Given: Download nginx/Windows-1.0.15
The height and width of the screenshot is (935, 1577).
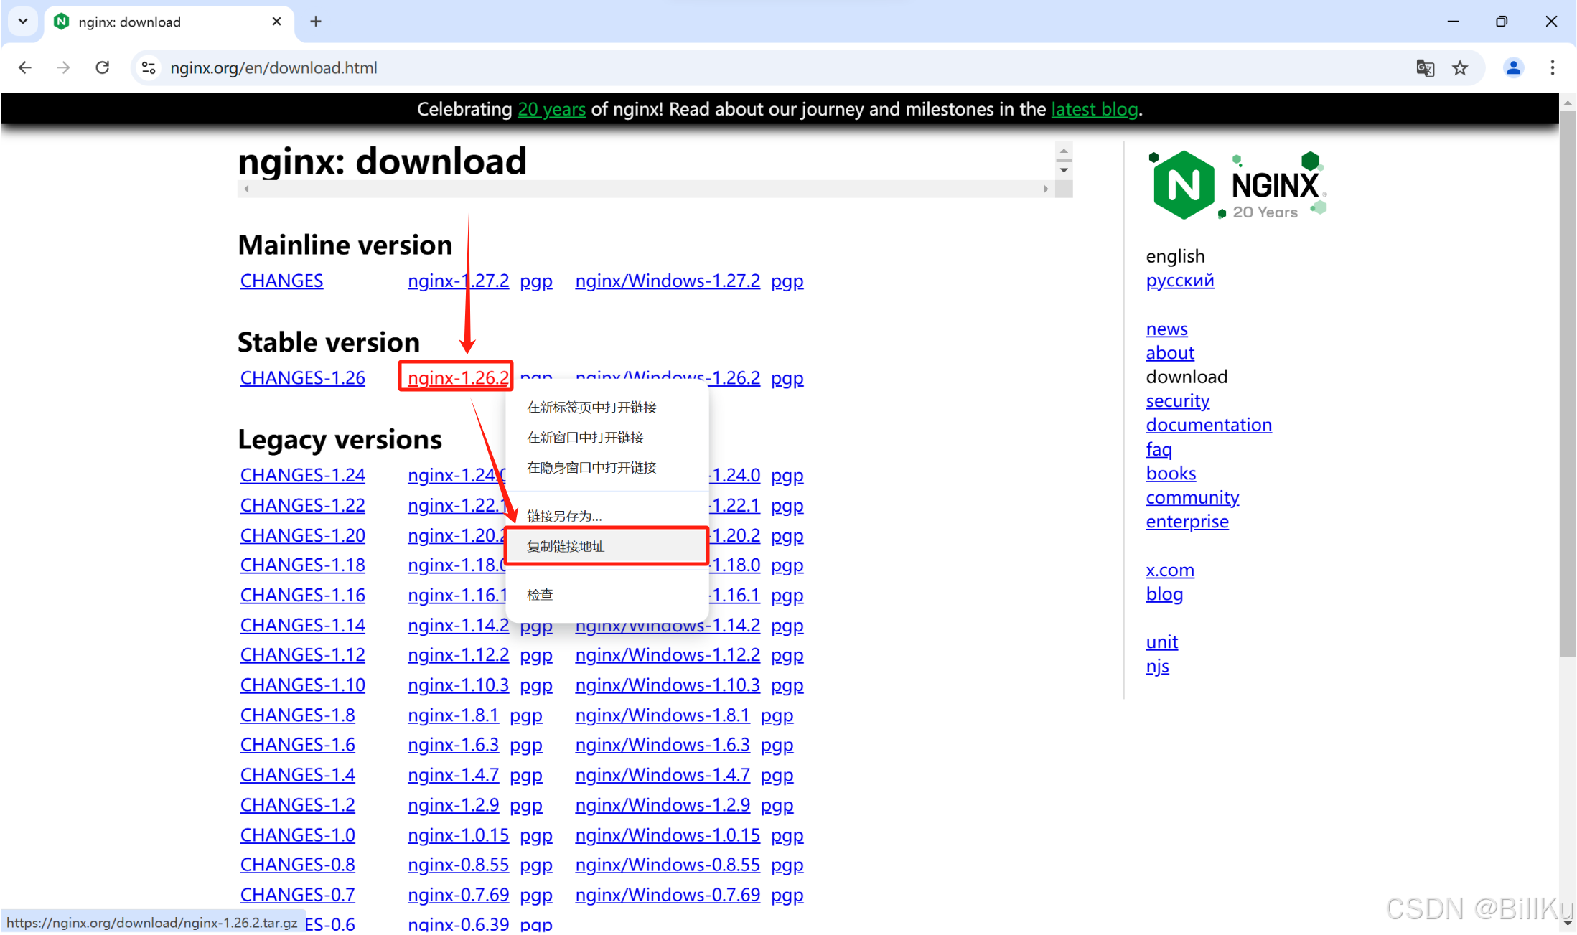Looking at the screenshot, I should [668, 835].
